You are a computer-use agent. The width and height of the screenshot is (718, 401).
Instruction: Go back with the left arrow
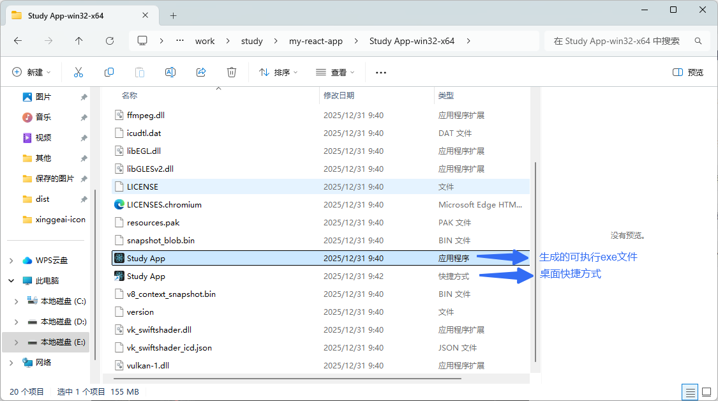(18, 41)
